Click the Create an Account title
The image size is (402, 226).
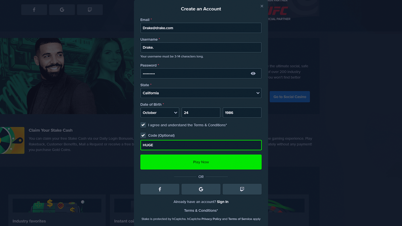pos(201,9)
